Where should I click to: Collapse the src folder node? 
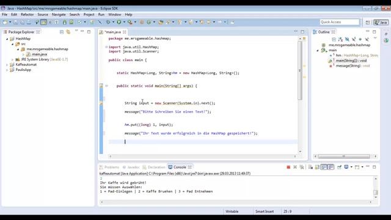(12, 44)
